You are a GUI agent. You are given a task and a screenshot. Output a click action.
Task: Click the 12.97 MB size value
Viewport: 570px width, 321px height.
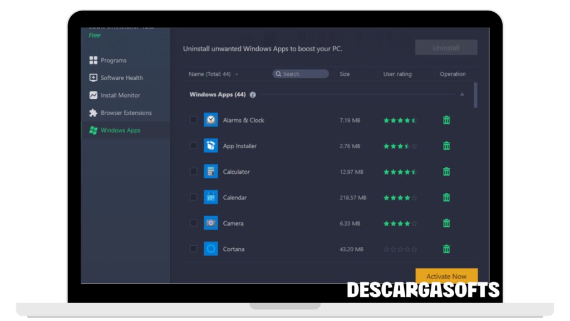[x=352, y=172]
